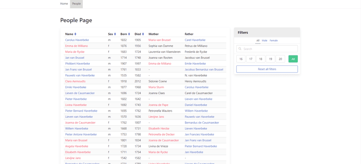The width and height of the screenshot is (361, 164).
Task: Open Maria de Rycke in Name column
Action: point(75,52)
